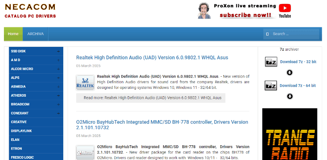Screen dimensions: 327x160
Task: Expand the ASMEDIA category
Action: coord(58,87)
